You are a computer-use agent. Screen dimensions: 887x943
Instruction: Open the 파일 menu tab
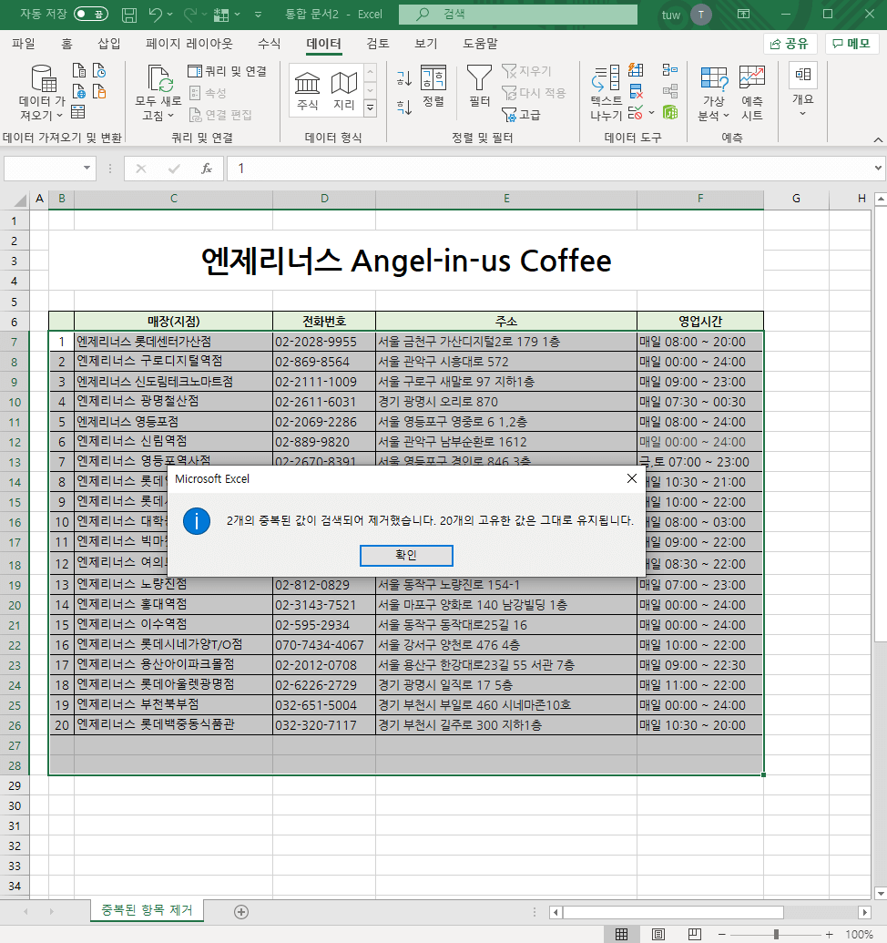(24, 44)
